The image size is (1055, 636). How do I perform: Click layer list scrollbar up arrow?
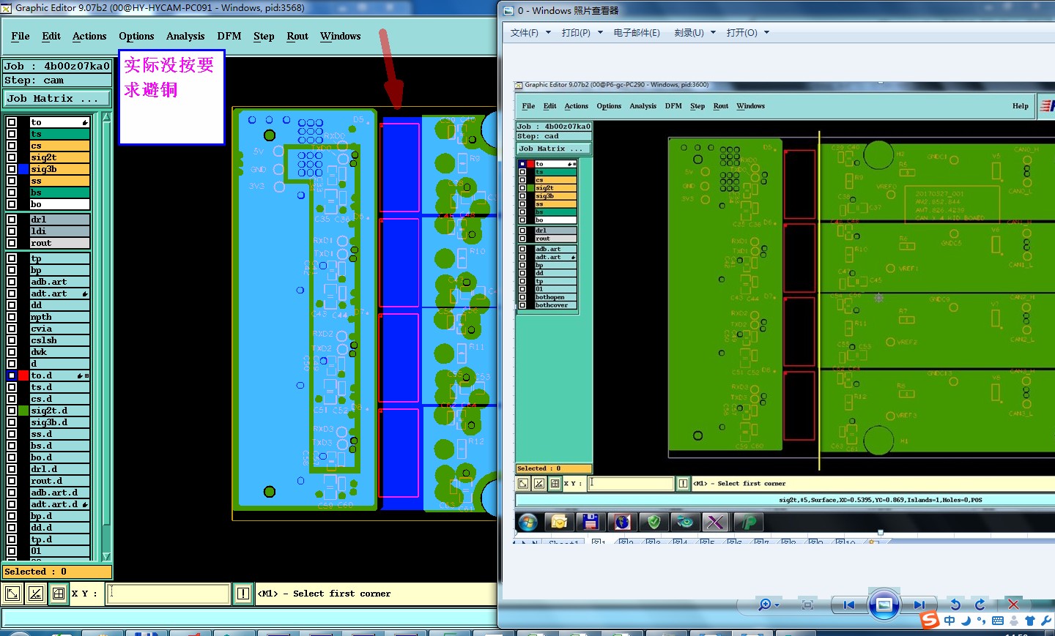tap(106, 118)
